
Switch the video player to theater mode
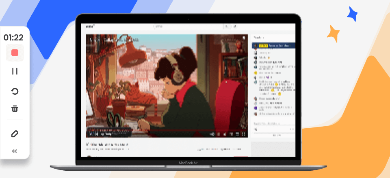(x=237, y=134)
